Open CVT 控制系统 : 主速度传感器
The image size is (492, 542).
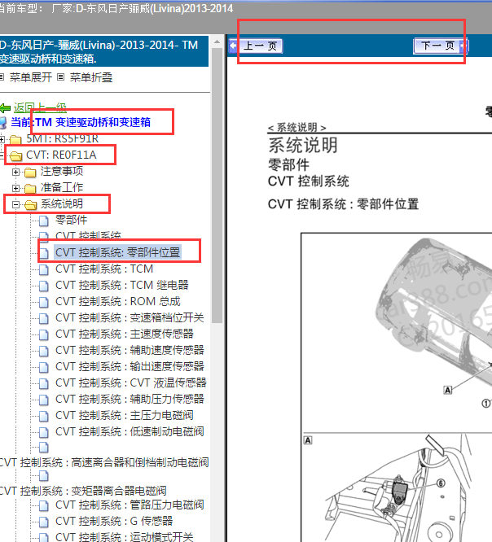(125, 334)
